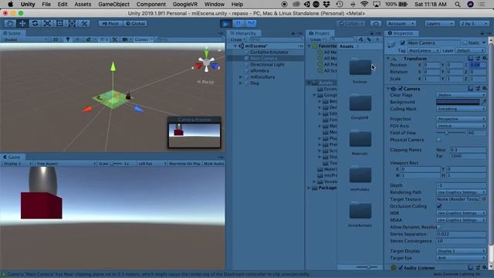
Task: Open Culling Mask dropdown Everything
Action: coord(462,109)
